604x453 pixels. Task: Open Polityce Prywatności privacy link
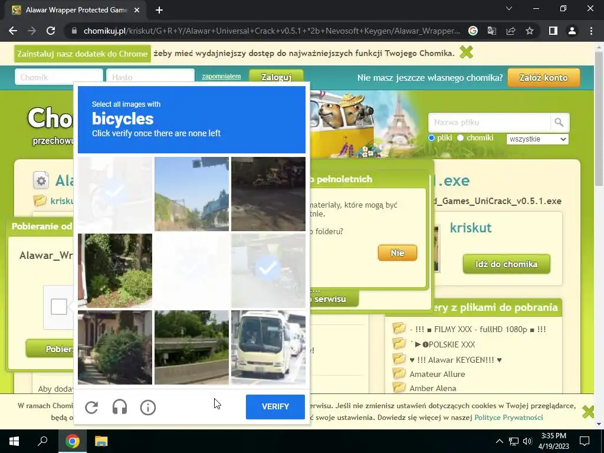click(508, 418)
